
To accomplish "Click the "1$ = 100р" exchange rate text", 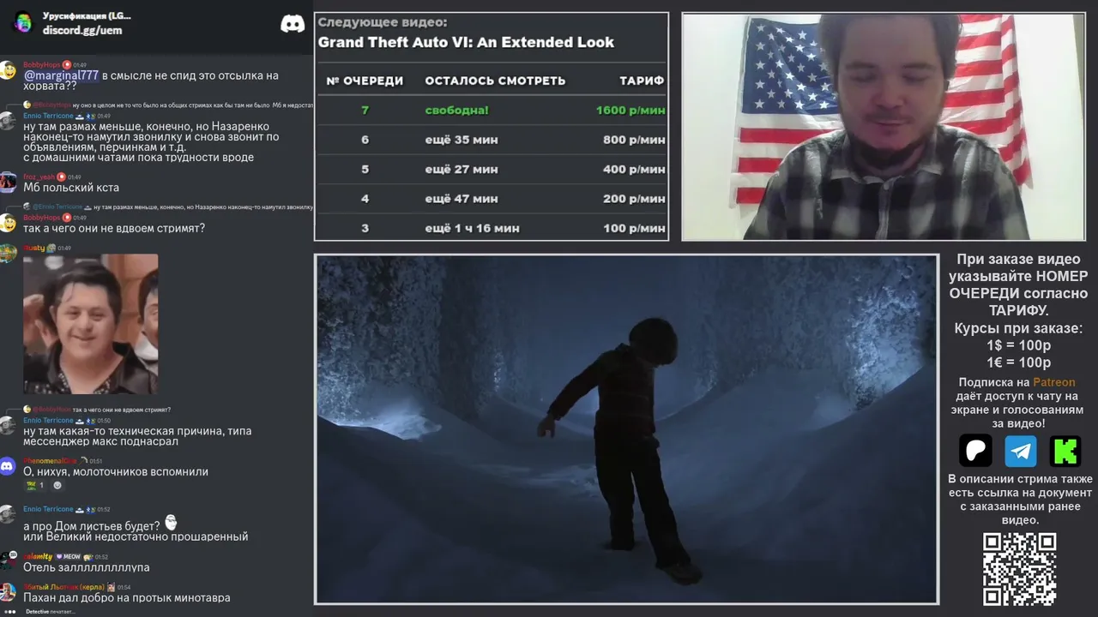I will click(x=1018, y=345).
